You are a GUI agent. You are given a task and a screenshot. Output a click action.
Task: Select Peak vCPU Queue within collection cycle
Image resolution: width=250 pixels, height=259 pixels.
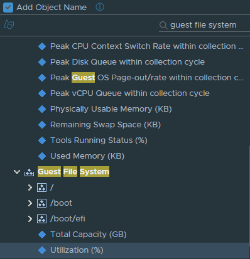tap(130, 93)
